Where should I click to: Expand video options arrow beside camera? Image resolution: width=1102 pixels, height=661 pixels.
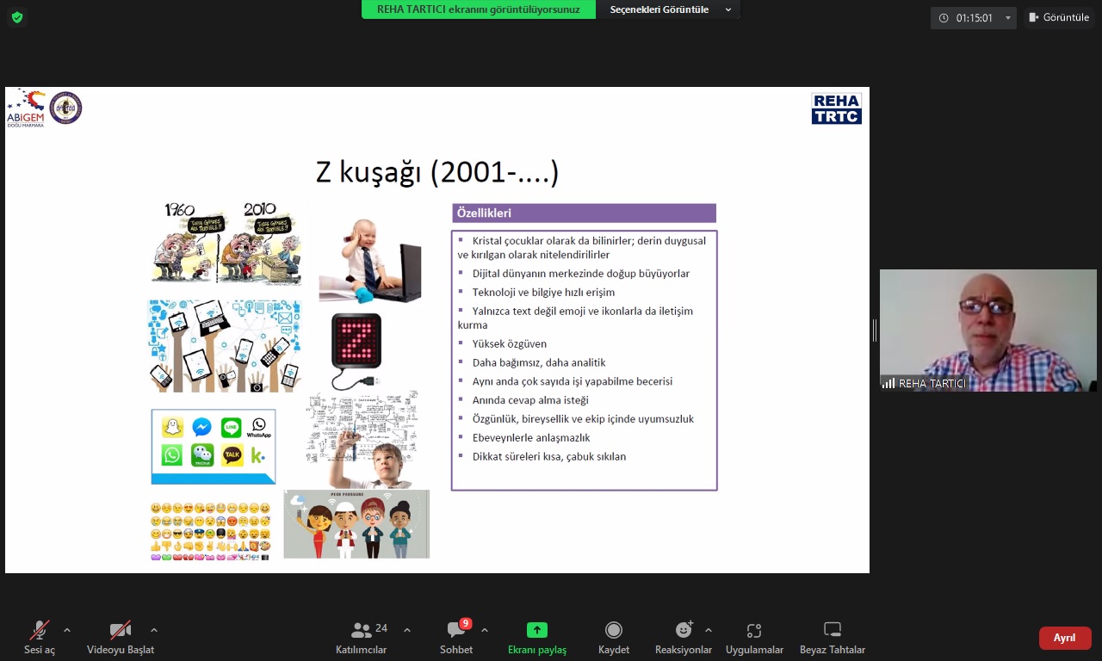[154, 630]
